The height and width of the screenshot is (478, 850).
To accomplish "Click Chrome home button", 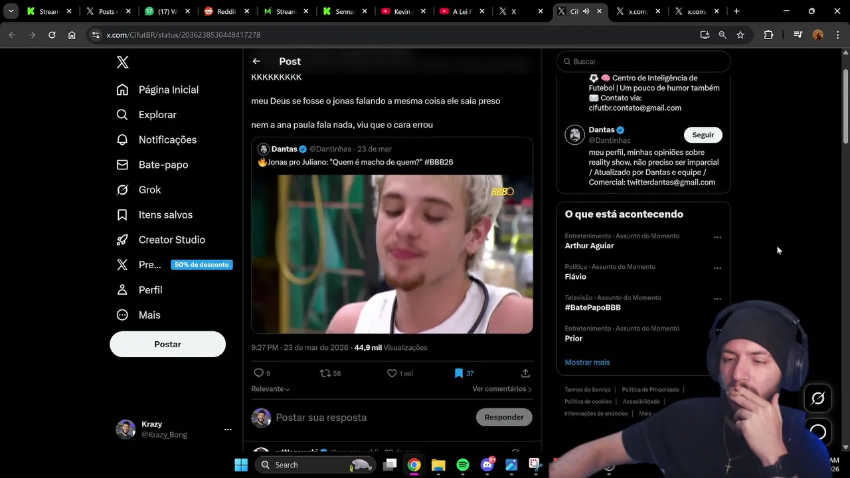I will pos(72,35).
